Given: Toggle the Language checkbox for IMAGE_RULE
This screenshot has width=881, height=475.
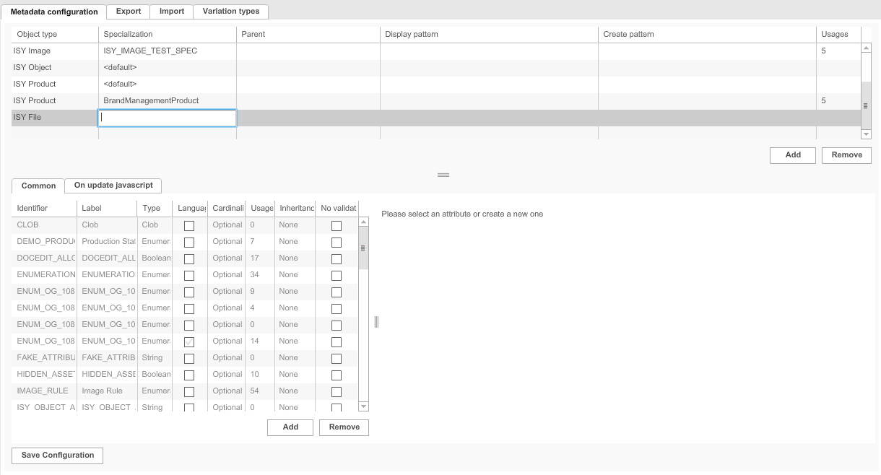Looking at the screenshot, I should point(190,391).
